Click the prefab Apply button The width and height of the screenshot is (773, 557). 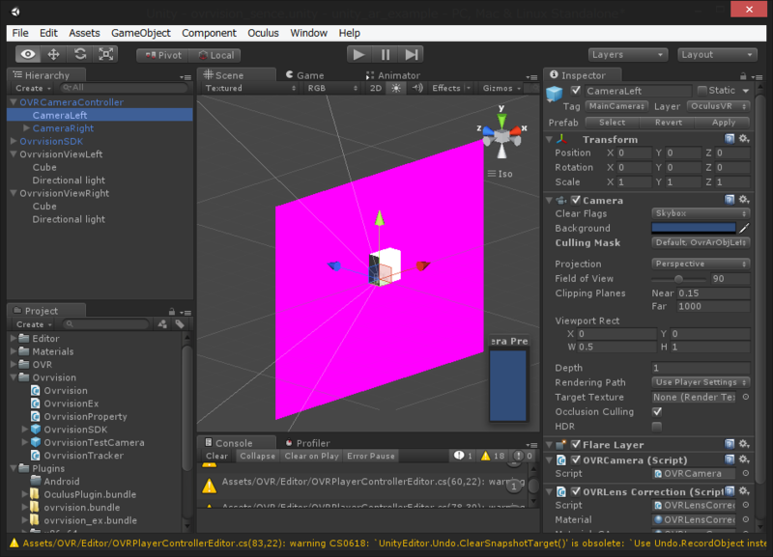[x=723, y=123]
